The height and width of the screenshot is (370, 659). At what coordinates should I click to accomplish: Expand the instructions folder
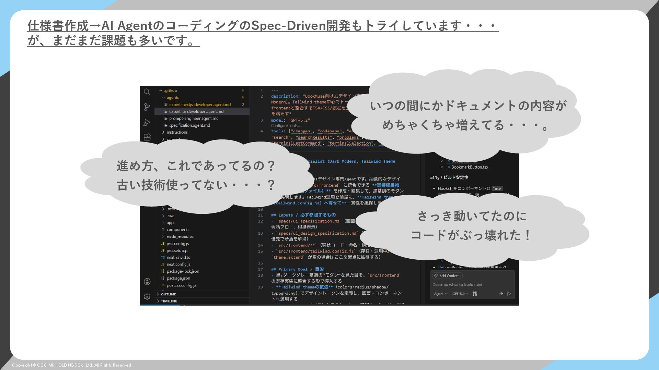pyautogui.click(x=177, y=132)
